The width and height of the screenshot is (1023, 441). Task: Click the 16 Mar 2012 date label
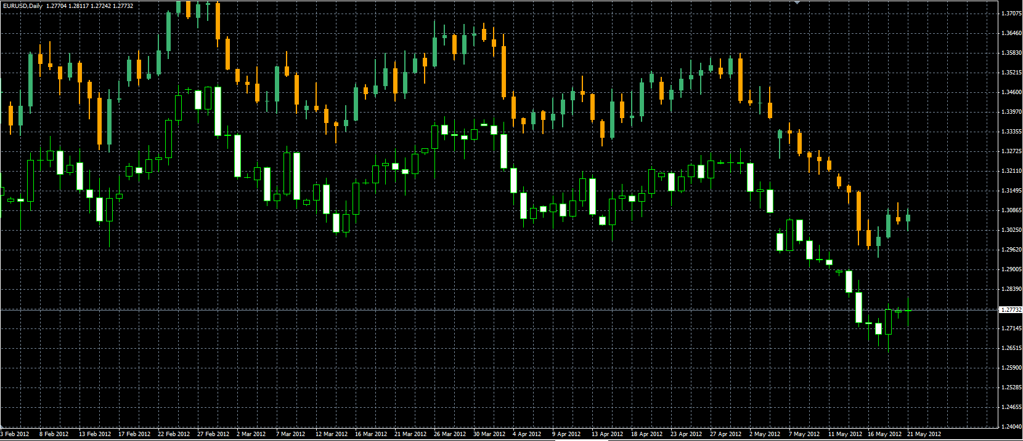tap(371, 434)
